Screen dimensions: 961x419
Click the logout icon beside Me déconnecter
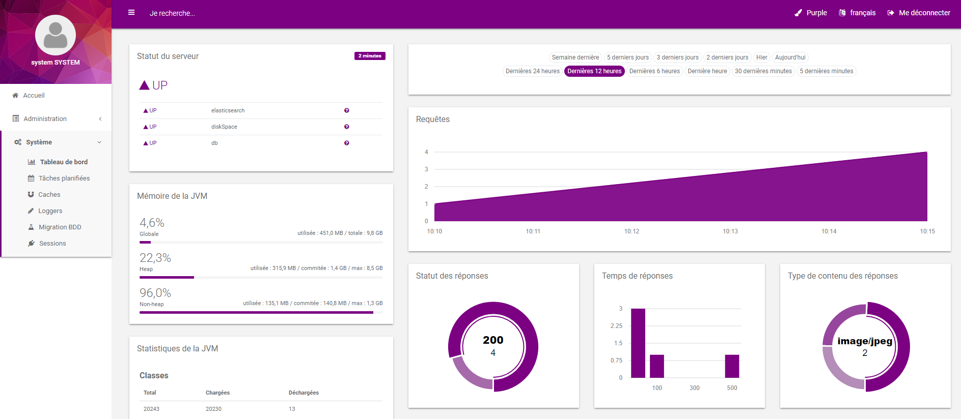click(891, 13)
